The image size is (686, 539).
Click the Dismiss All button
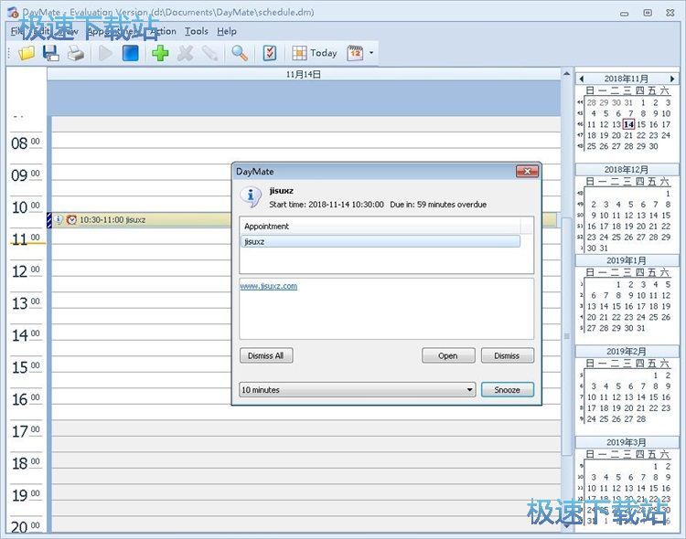coord(266,355)
